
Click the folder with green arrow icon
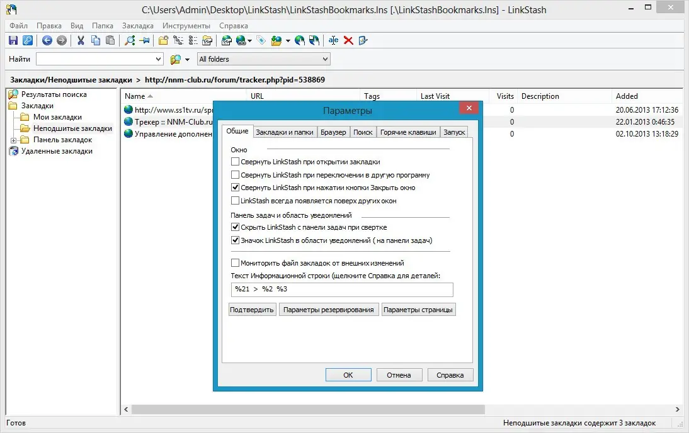[276, 40]
